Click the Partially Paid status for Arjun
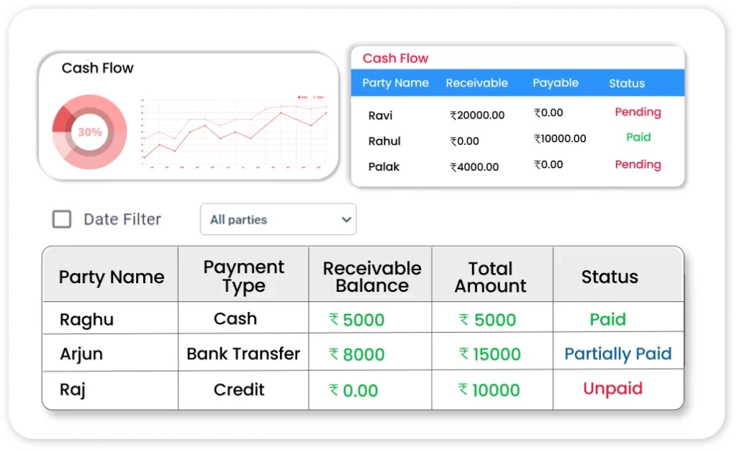 618,354
